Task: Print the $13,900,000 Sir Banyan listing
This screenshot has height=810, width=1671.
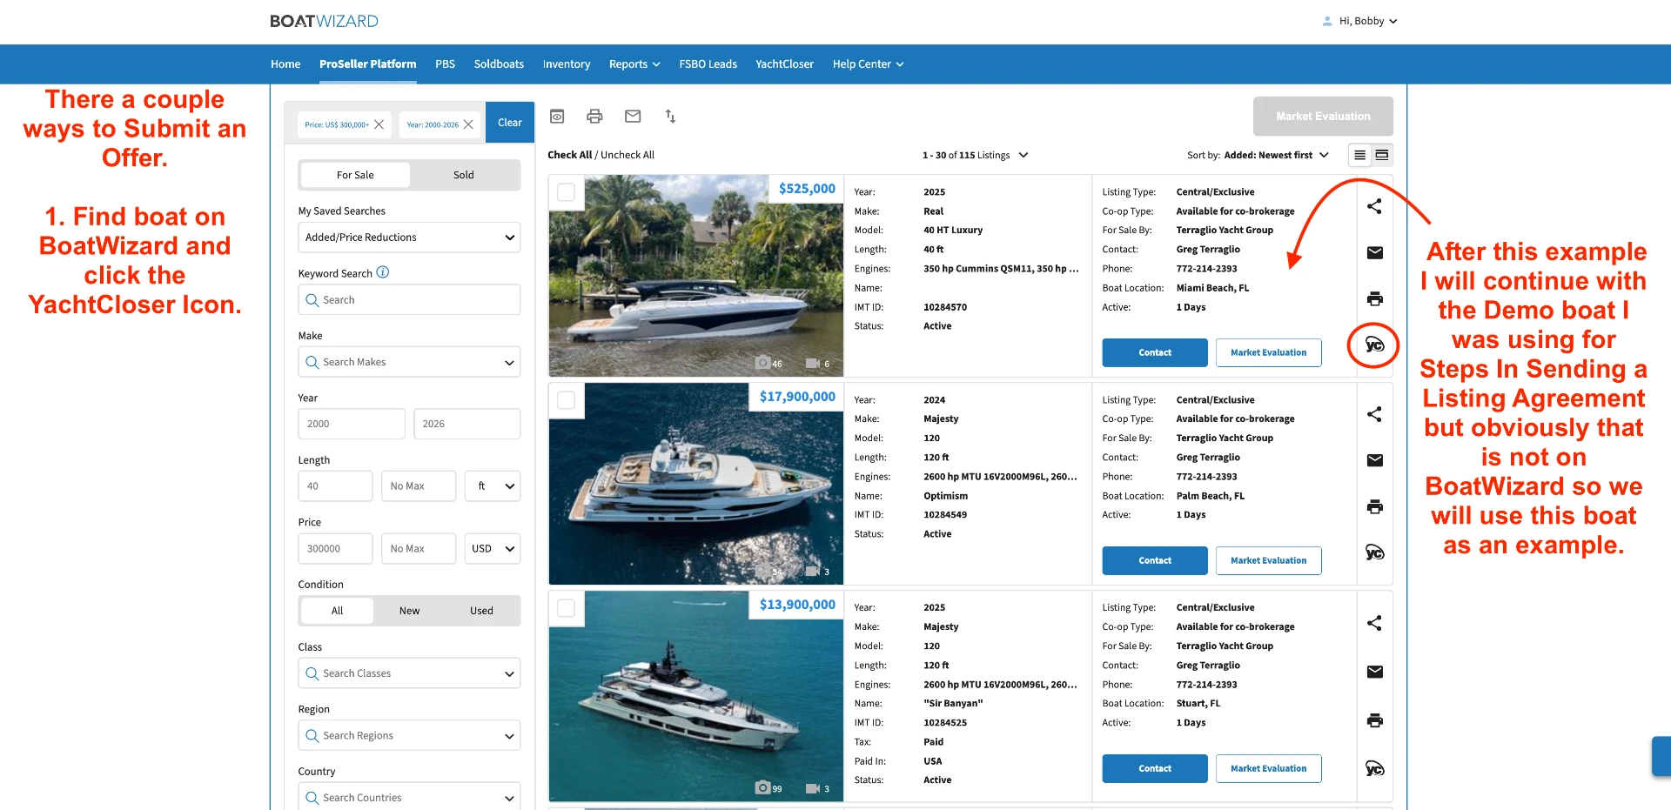Action: click(x=1375, y=720)
